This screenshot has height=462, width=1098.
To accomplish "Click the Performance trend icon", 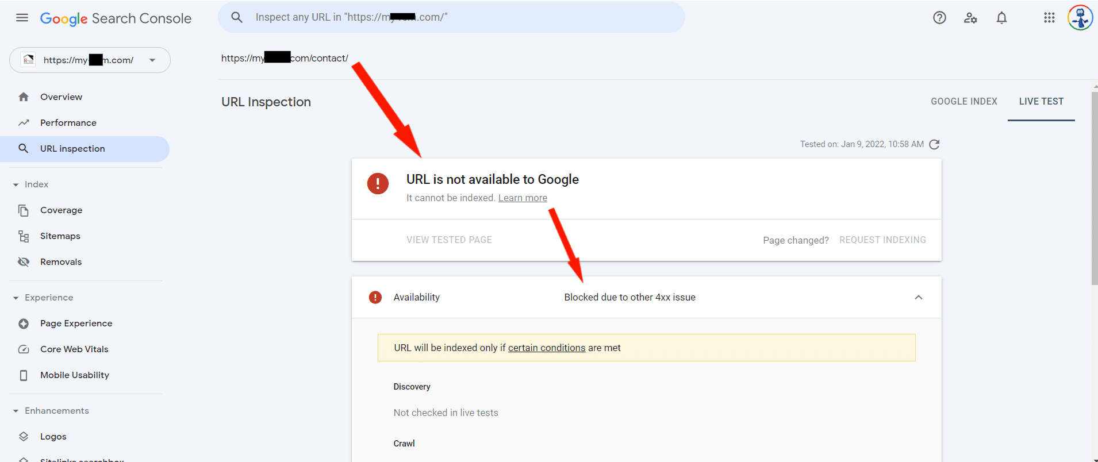I will pyautogui.click(x=24, y=123).
